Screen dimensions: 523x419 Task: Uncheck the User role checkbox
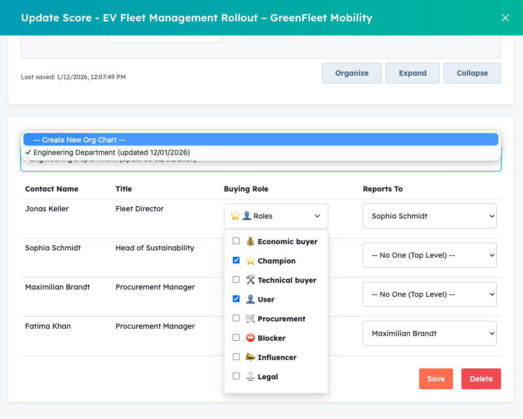(x=236, y=298)
